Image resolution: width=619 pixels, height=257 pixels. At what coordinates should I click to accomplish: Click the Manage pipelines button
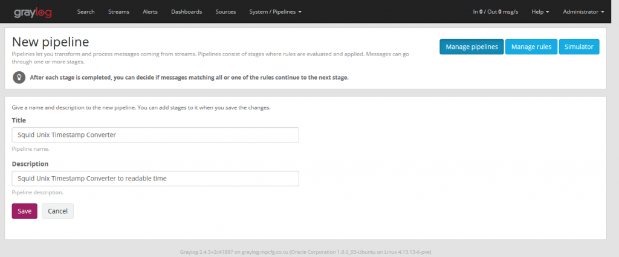pyautogui.click(x=472, y=47)
